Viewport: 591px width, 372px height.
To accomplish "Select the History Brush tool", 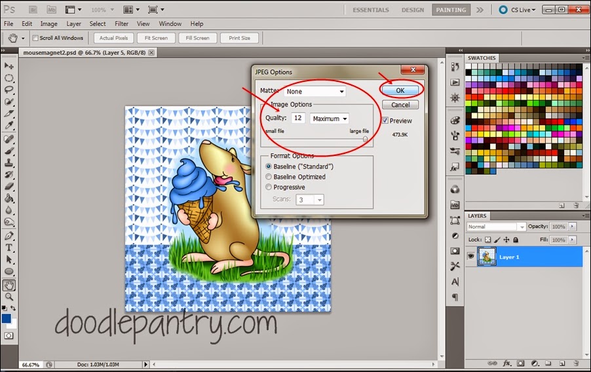I will (9, 174).
